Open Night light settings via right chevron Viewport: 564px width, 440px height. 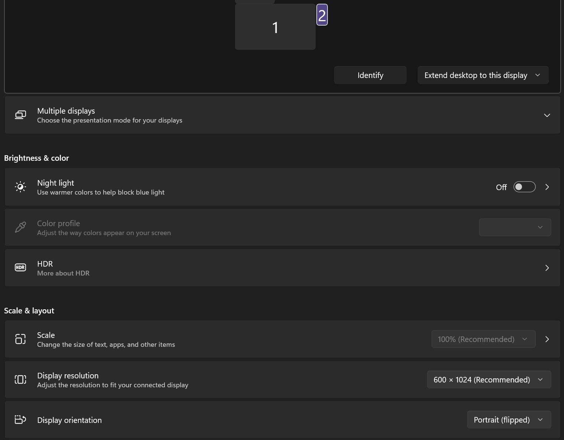(x=547, y=187)
